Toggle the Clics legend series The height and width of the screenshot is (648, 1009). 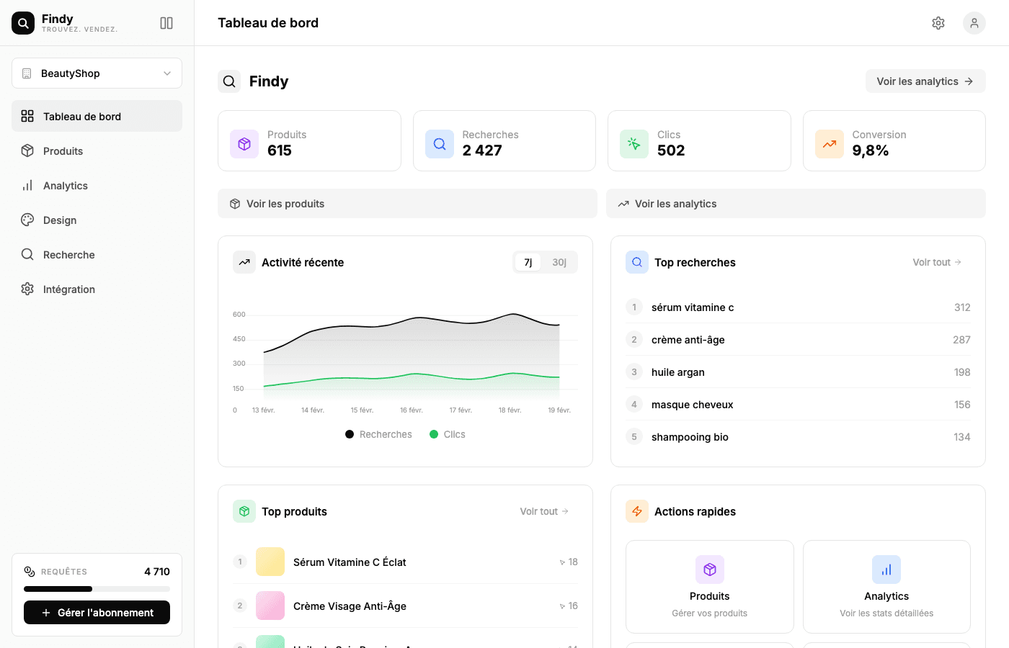[448, 434]
